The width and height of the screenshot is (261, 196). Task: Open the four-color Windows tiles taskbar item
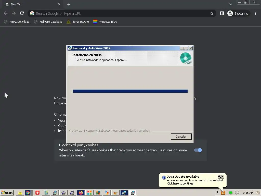[x=89, y=193]
